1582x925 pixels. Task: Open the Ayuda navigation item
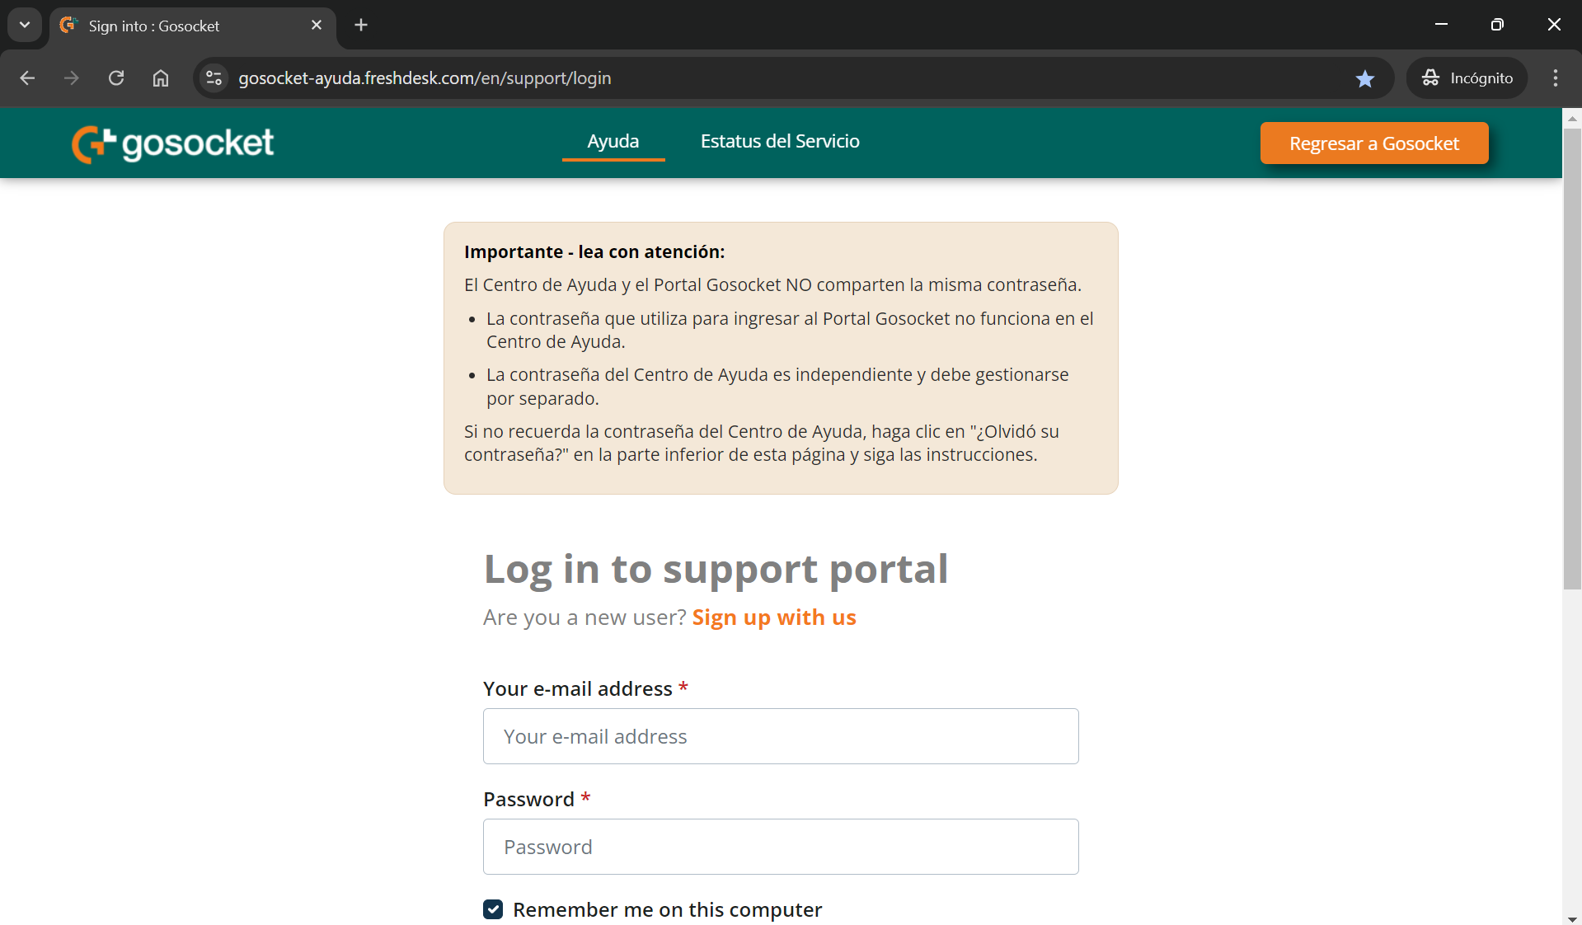coord(613,141)
